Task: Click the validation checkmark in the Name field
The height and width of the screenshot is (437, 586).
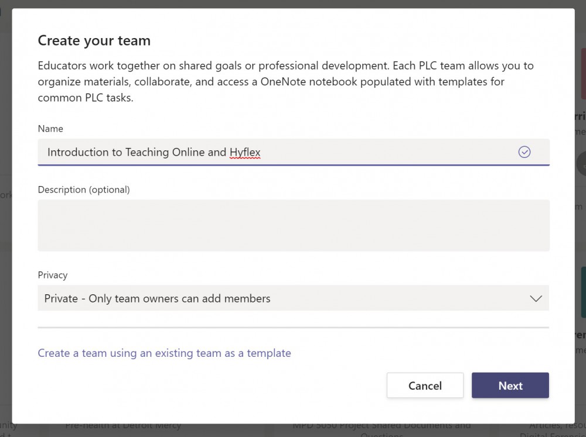Action: pos(524,152)
